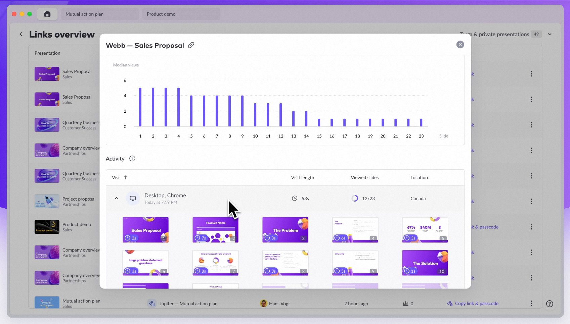Open the Activity info tooltip icon
The image size is (570, 324).
[x=132, y=159]
